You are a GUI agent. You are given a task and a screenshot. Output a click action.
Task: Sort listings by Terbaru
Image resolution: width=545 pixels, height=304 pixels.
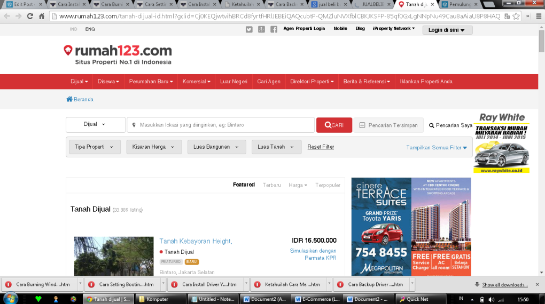pos(271,185)
